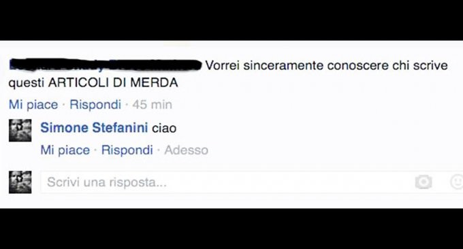Click the ARTICOLI DI MERDA text
The image size is (463, 249).
pyautogui.click(x=113, y=82)
